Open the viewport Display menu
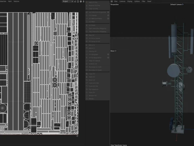The width and height of the screenshot is (194, 146). pyautogui.click(x=130, y=1)
